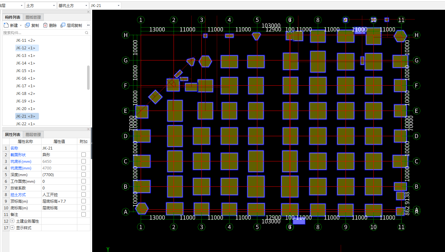Show more component list toolbar commands
Viewport: 445px width, 252px height.
coord(88,25)
